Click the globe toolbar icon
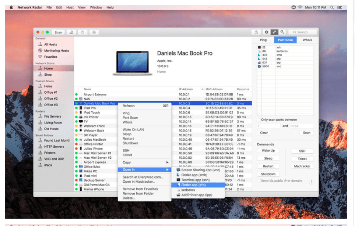The image size is (355, 226). [94, 32]
